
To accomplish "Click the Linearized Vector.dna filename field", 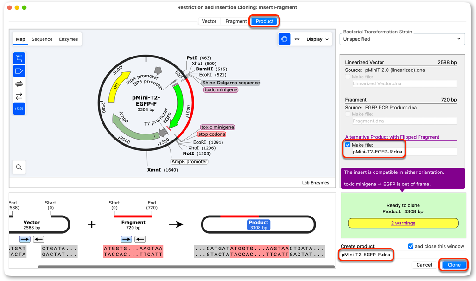I will pyautogui.click(x=404, y=83).
